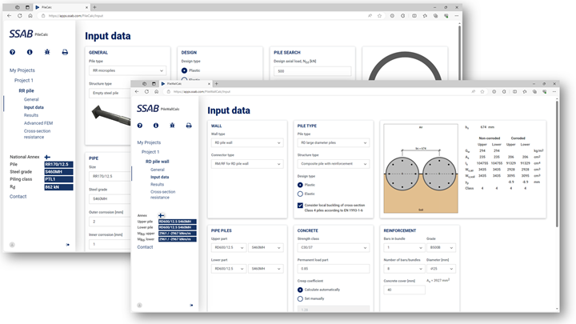Click back arrow in PileWallCalc browser window
576x324 pixels.
(x=137, y=91)
